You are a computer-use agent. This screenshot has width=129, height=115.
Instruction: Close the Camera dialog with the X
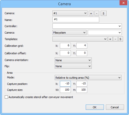(123, 3)
